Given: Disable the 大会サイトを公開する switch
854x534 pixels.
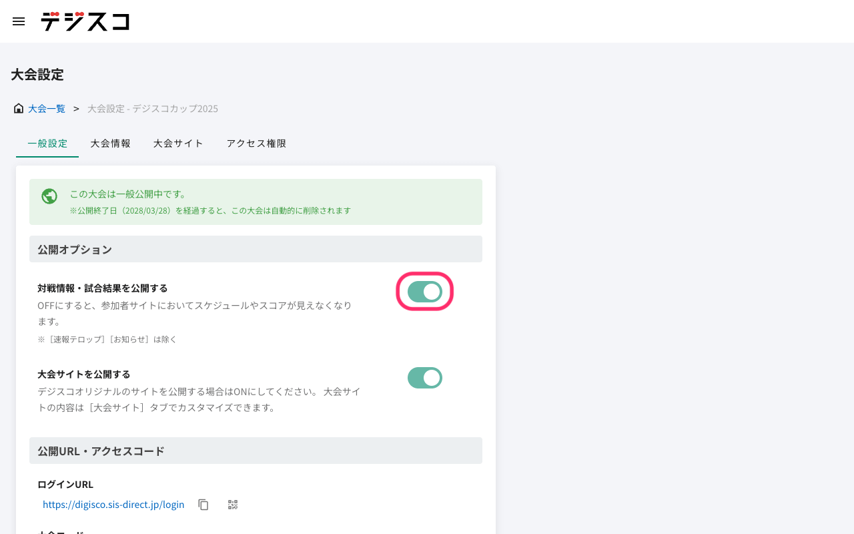Looking at the screenshot, I should click(x=425, y=378).
